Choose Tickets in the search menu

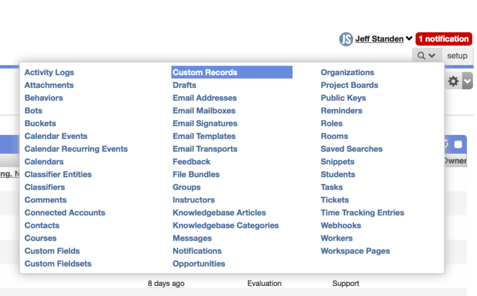pyautogui.click(x=335, y=200)
